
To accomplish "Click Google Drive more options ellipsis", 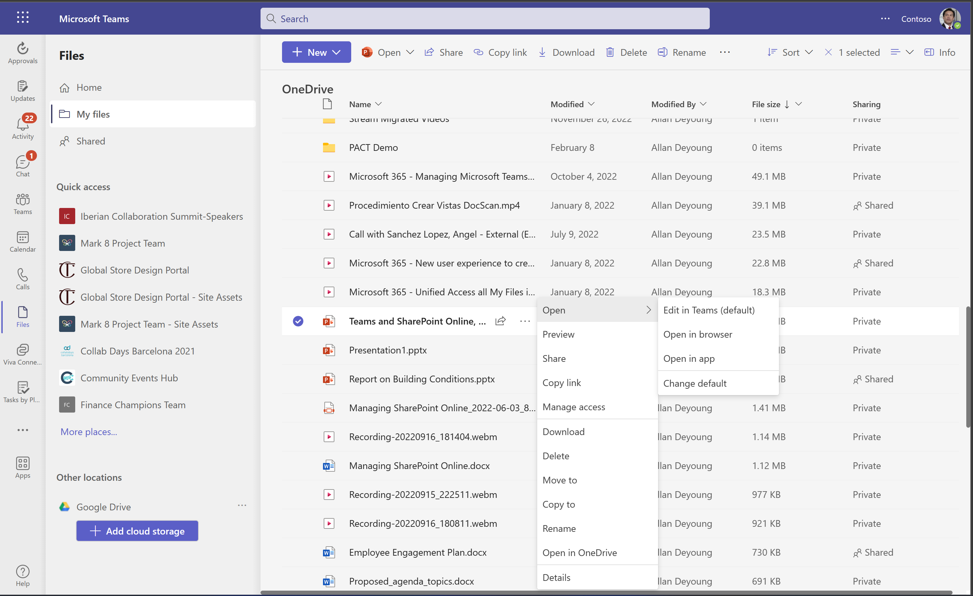I will 242,506.
